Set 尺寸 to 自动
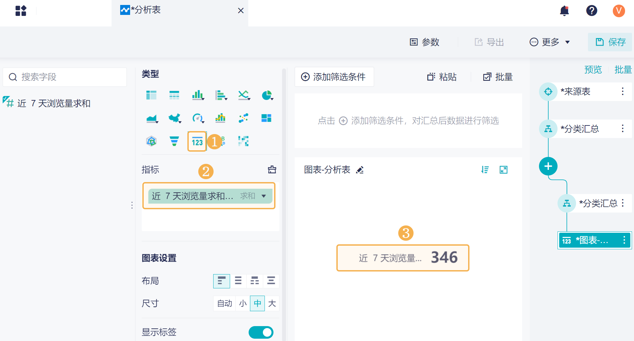This screenshot has height=341, width=634. tap(224, 303)
